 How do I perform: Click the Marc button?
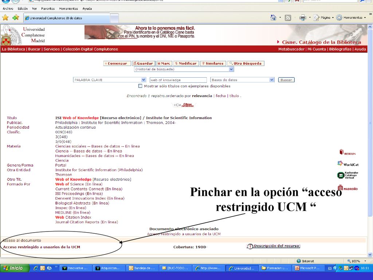tap(164, 63)
